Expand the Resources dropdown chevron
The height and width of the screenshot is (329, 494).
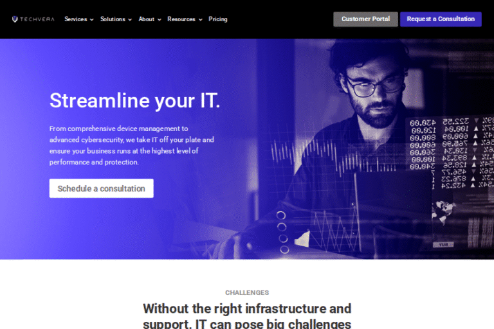coord(201,19)
